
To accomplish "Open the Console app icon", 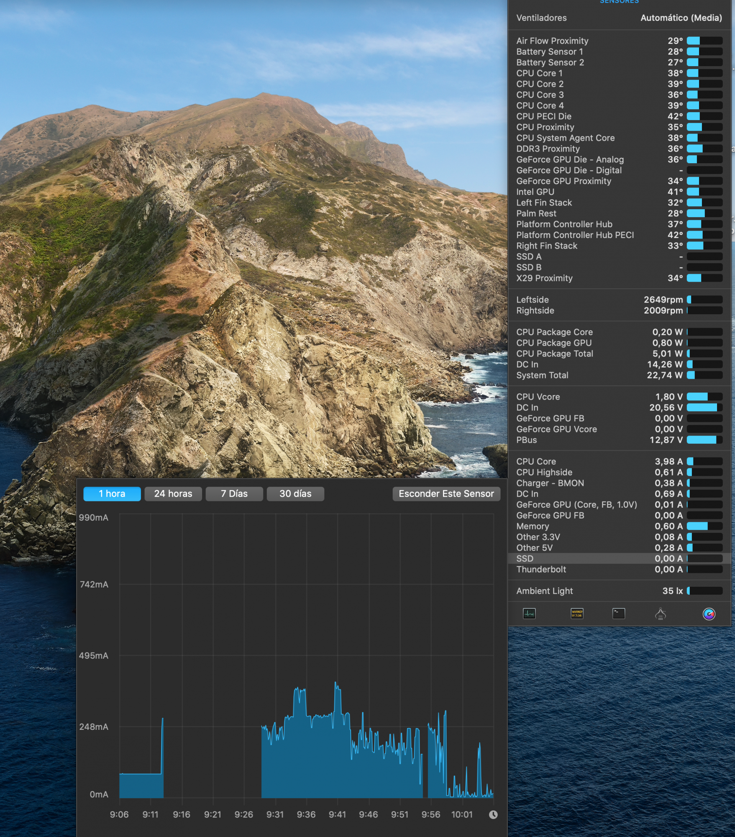I will (577, 614).
